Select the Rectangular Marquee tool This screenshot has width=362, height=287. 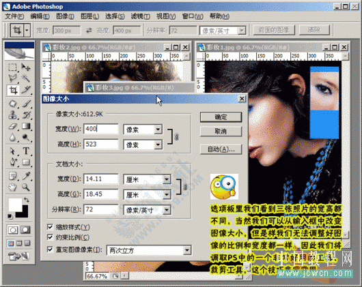click(x=13, y=67)
